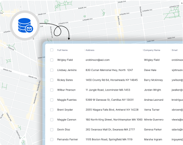183x145 pixels.
Task: Check the Maggie Cannon row checkbox
Action: (52, 120)
